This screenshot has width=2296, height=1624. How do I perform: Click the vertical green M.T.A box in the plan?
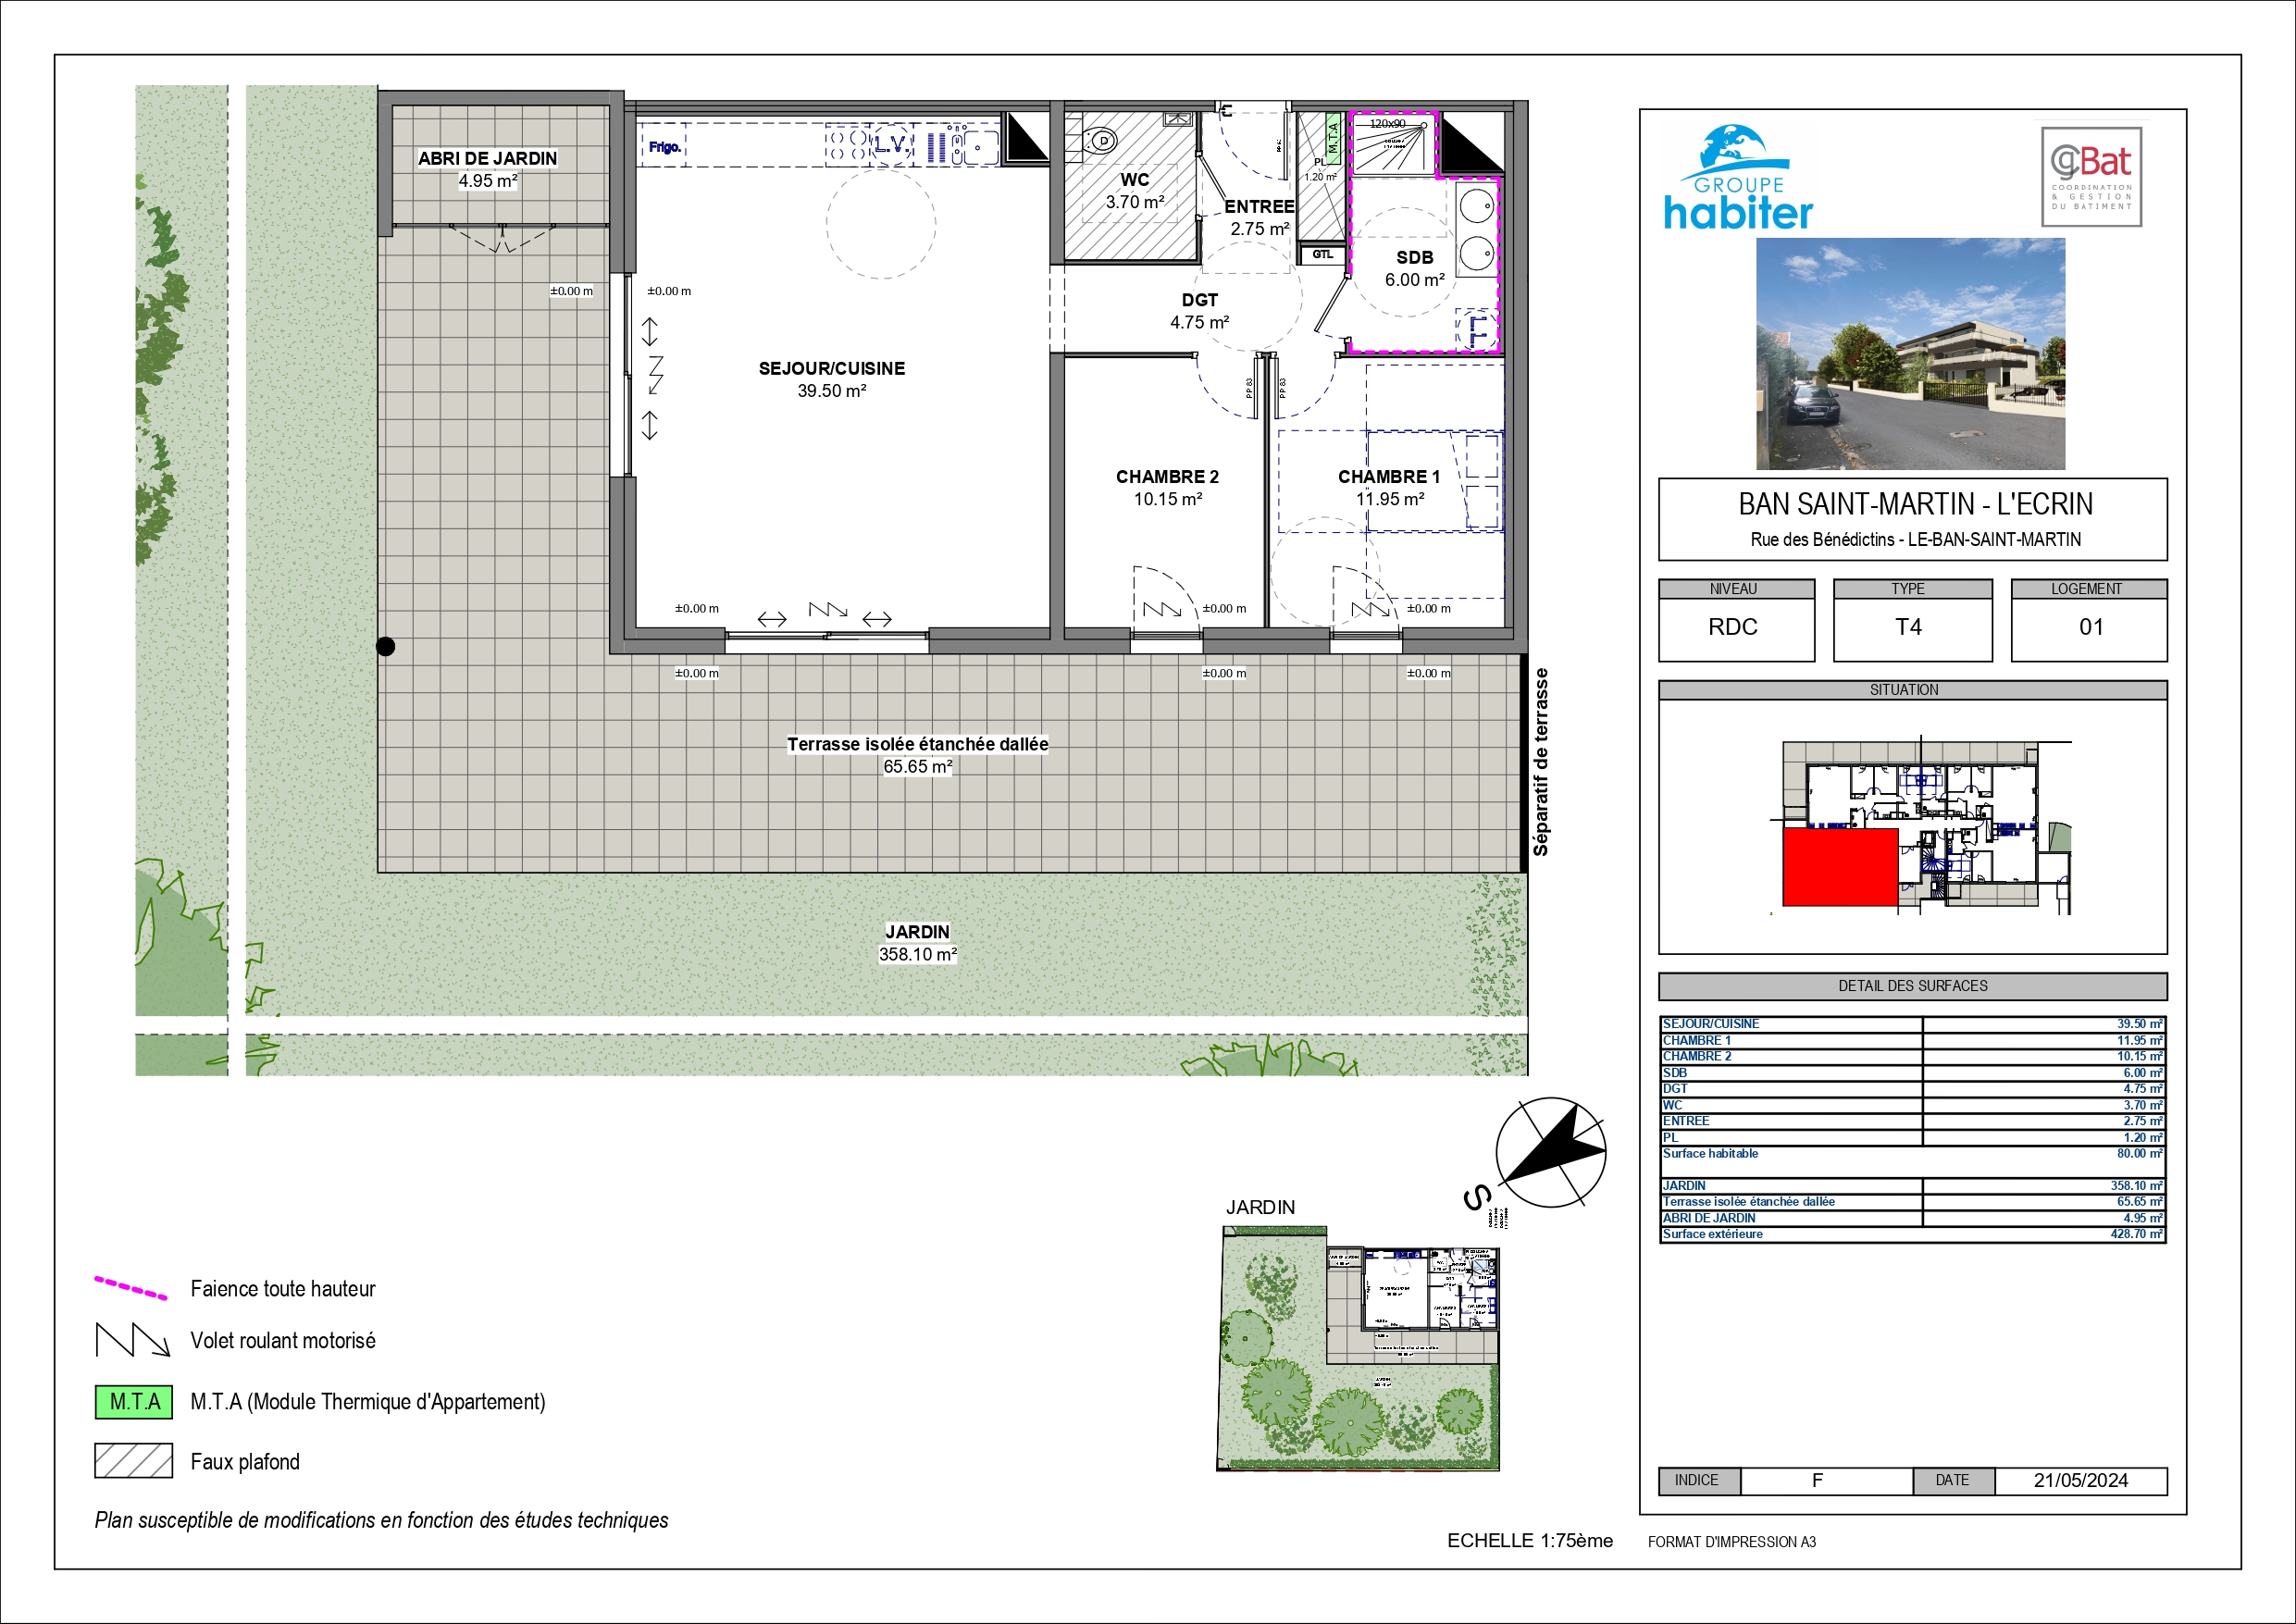click(1333, 138)
